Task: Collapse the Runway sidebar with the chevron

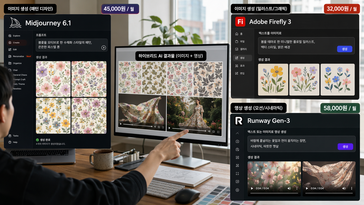Action: [237, 133]
